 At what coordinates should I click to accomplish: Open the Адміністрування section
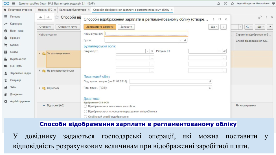tap(20, 101)
